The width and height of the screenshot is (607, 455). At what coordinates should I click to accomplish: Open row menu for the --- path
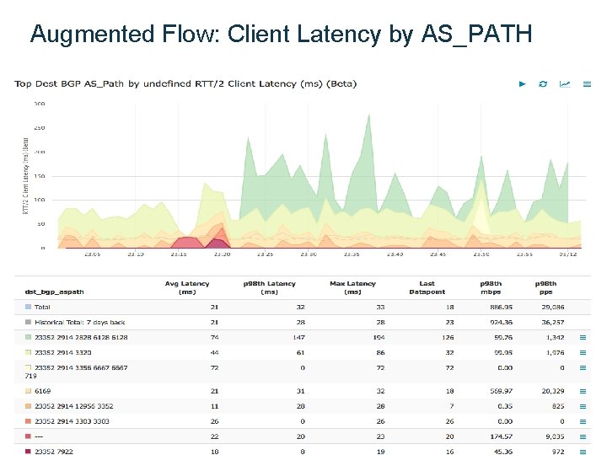[x=583, y=436]
